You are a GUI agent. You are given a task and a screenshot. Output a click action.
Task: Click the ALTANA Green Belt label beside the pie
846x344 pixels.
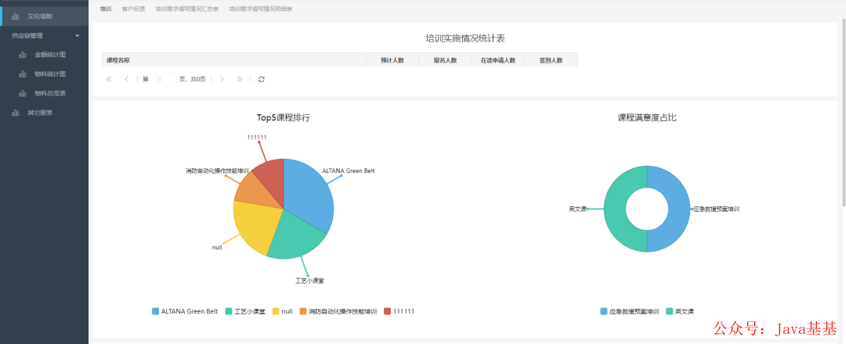click(348, 170)
